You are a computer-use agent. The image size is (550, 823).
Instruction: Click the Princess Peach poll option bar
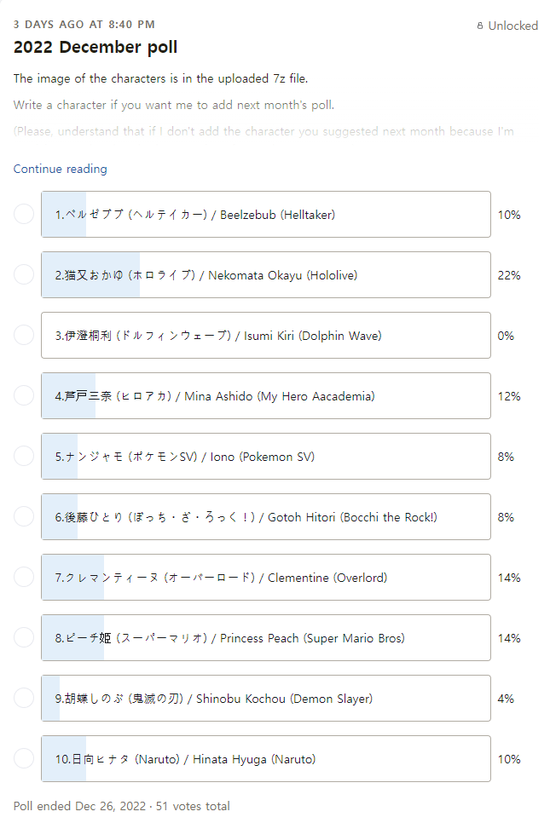[x=265, y=637]
